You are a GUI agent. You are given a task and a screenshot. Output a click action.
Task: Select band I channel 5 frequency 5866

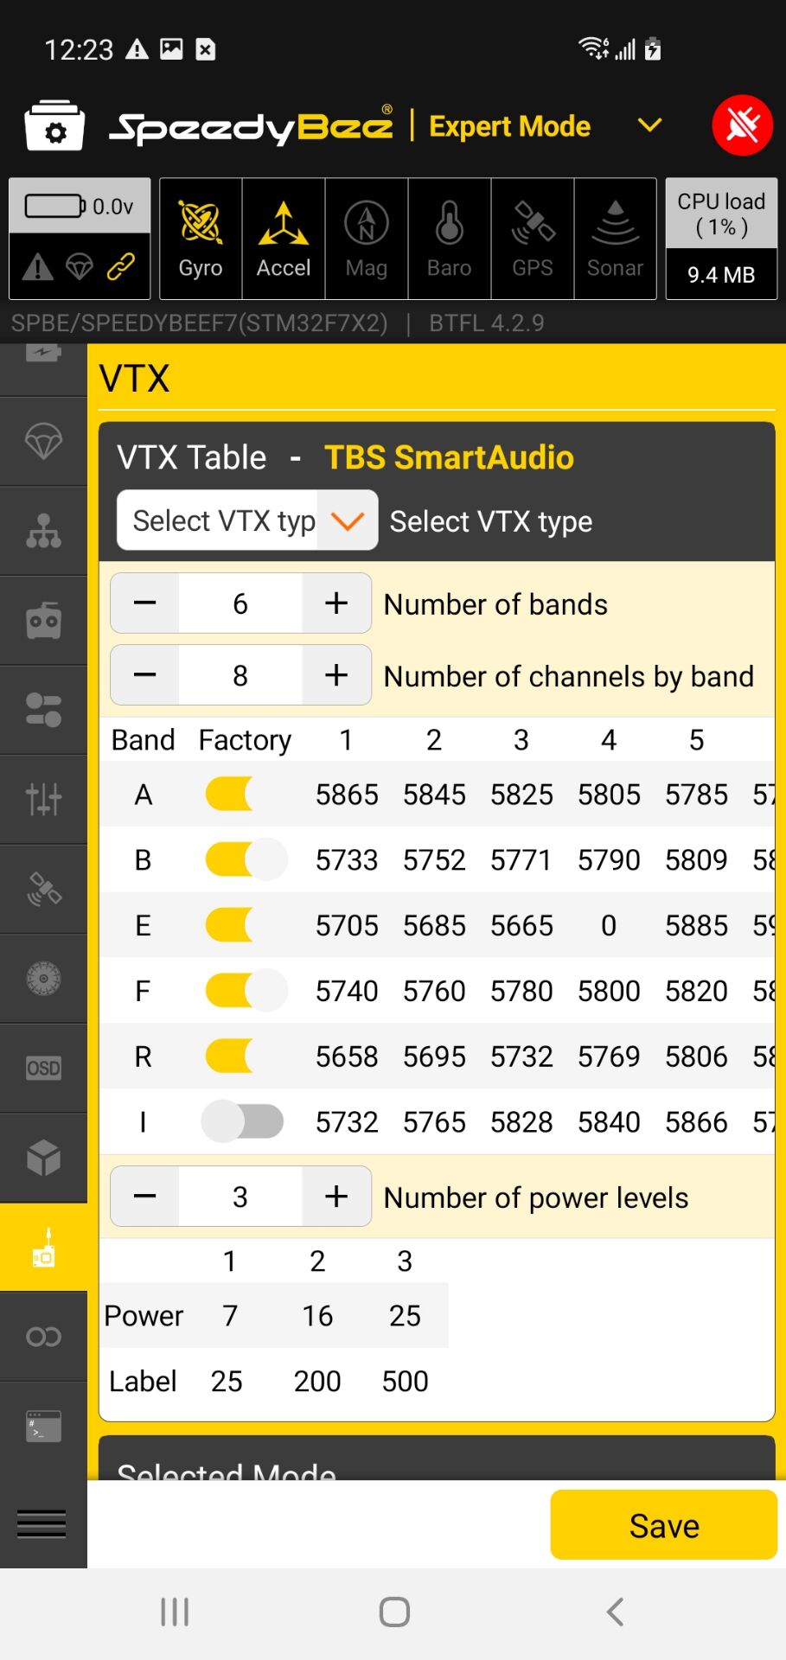[x=696, y=1122]
